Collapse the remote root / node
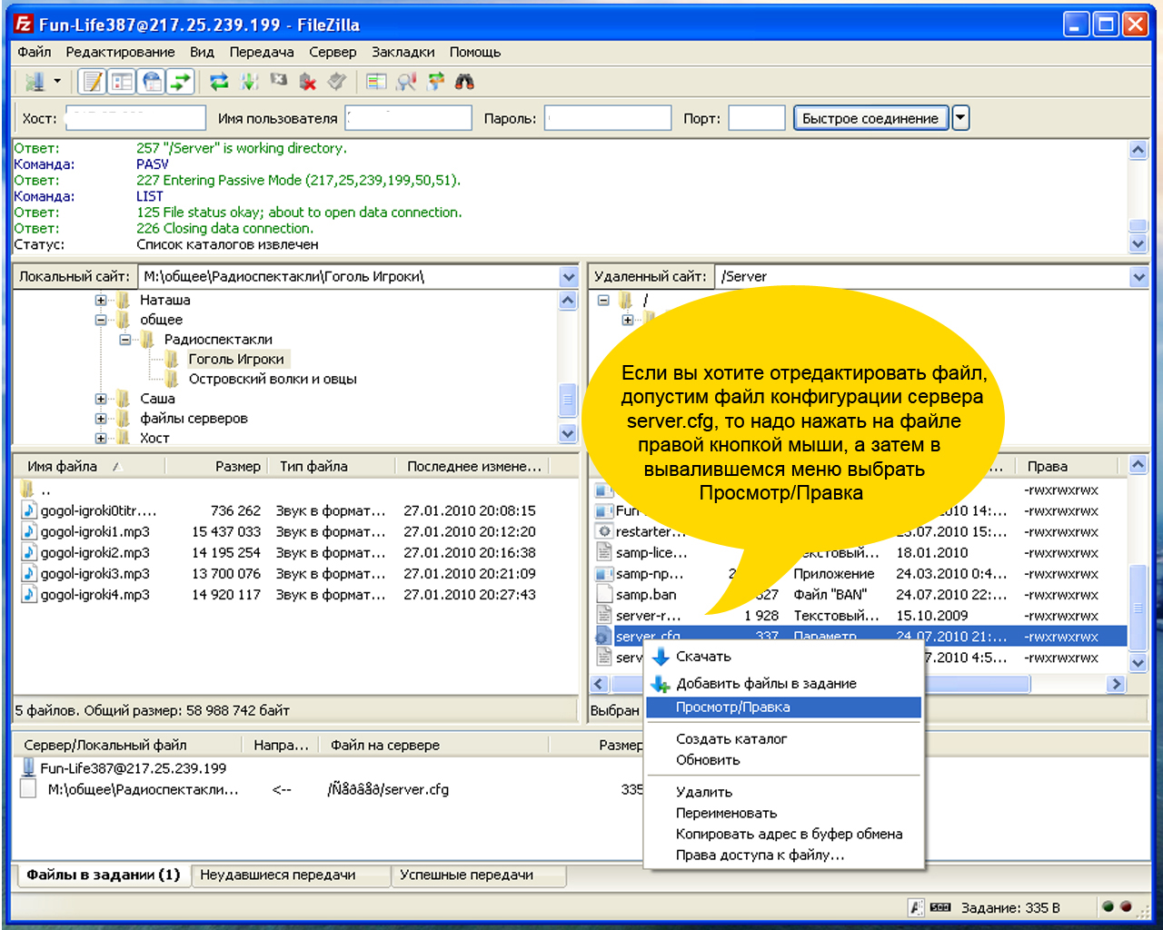The width and height of the screenshot is (1163, 930). click(x=603, y=300)
